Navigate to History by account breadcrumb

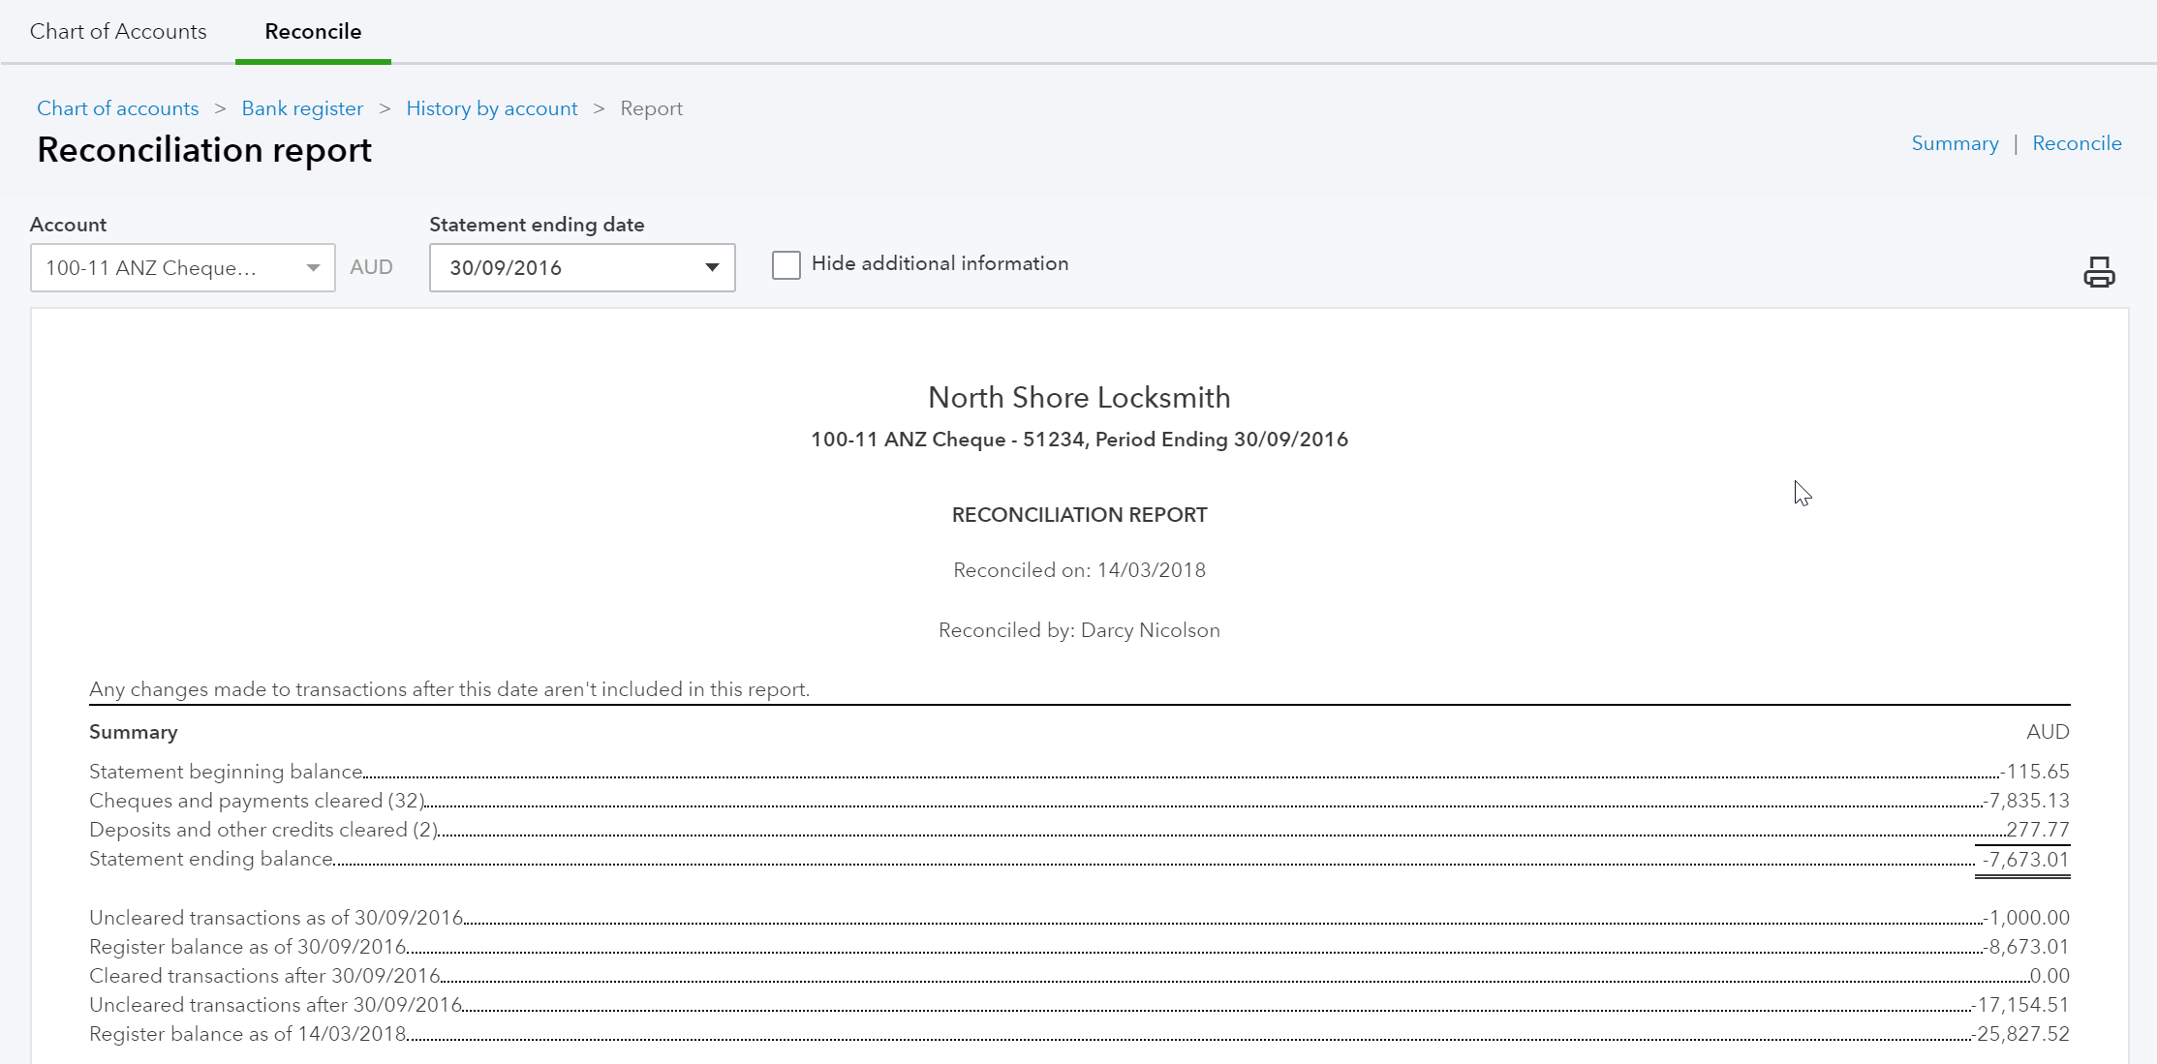click(x=491, y=108)
